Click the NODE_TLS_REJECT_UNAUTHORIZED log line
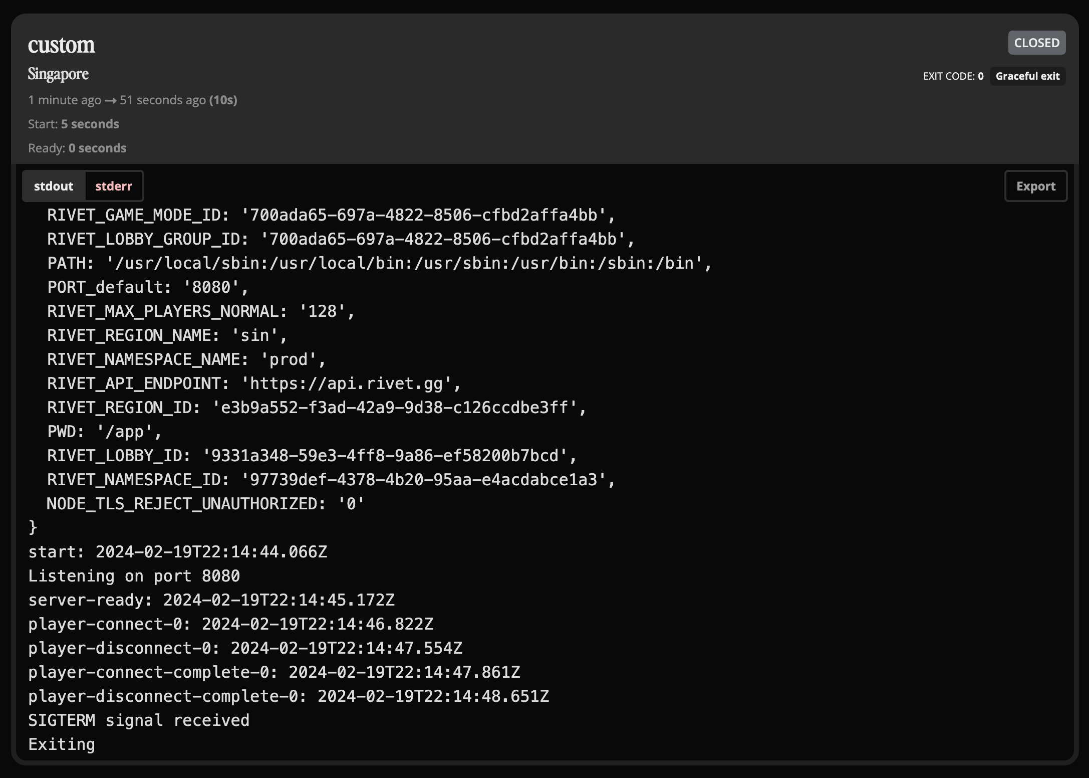 205,504
